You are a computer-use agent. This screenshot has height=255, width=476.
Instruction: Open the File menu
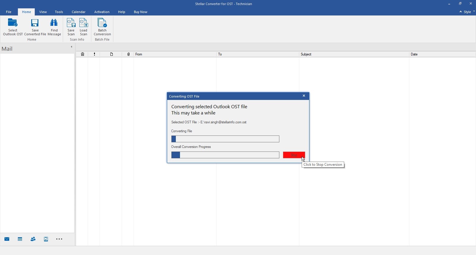click(9, 12)
